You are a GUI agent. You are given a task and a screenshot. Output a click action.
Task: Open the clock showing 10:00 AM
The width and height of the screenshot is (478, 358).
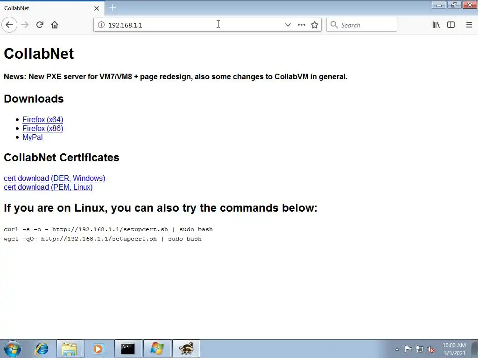coord(454,349)
